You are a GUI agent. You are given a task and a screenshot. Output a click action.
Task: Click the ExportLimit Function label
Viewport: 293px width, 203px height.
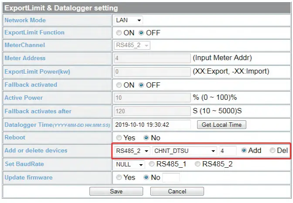point(34,33)
